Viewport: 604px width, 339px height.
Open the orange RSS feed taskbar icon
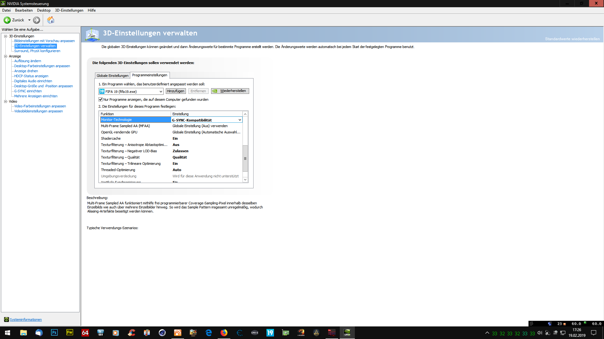(177, 333)
